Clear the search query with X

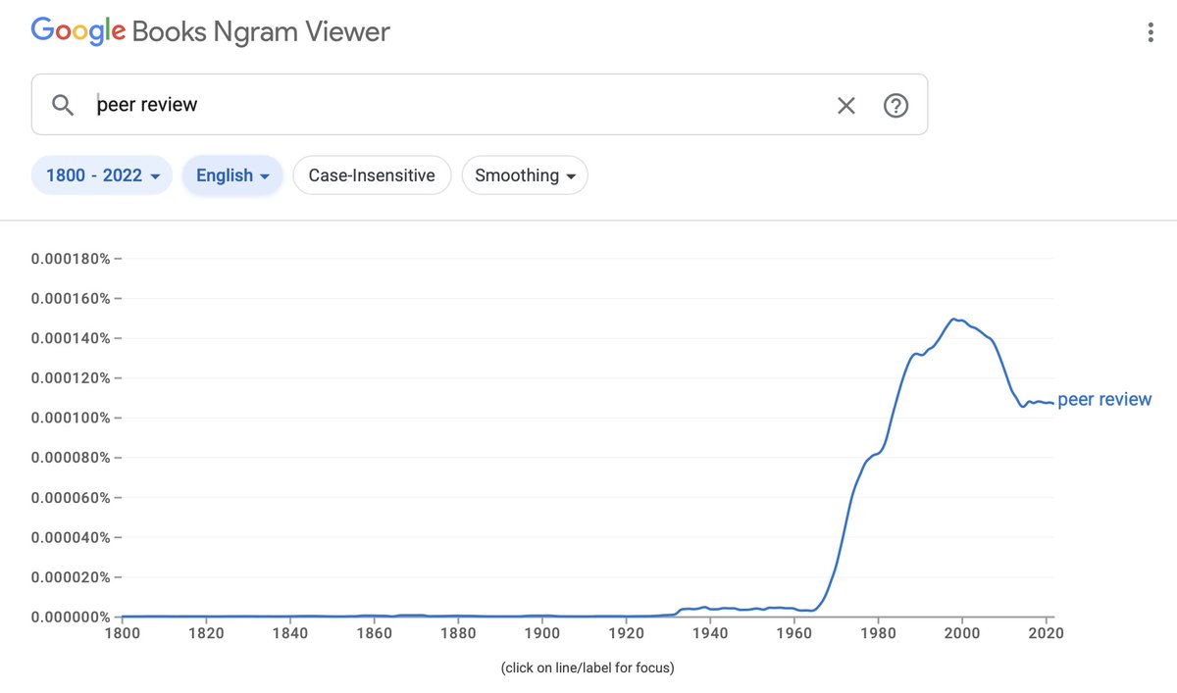pos(845,105)
